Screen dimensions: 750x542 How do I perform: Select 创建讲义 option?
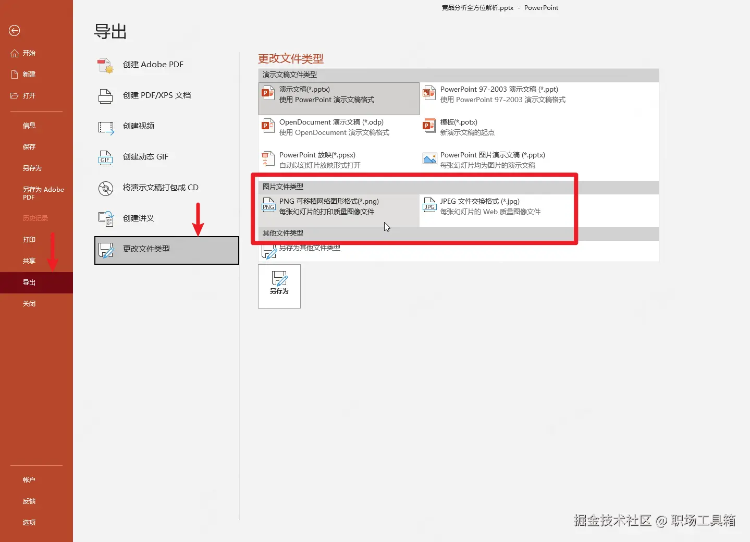click(x=167, y=218)
